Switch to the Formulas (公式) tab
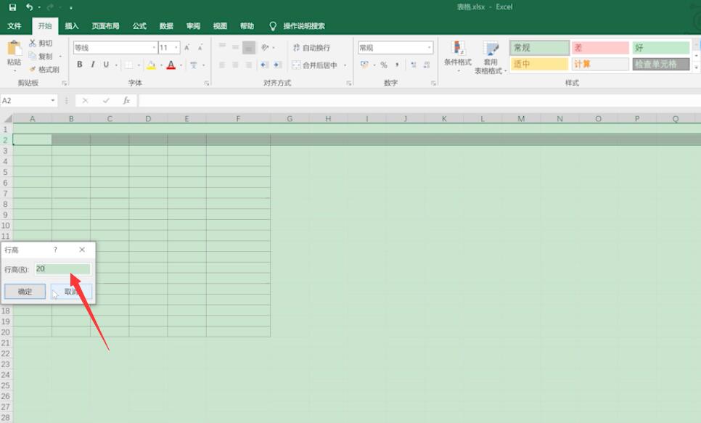This screenshot has height=423, width=701. tap(139, 26)
